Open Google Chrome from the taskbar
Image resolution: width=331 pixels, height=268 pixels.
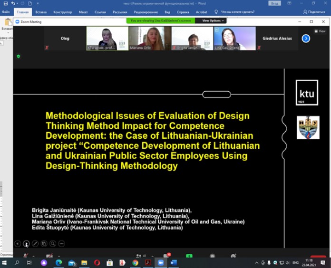tap(135, 263)
